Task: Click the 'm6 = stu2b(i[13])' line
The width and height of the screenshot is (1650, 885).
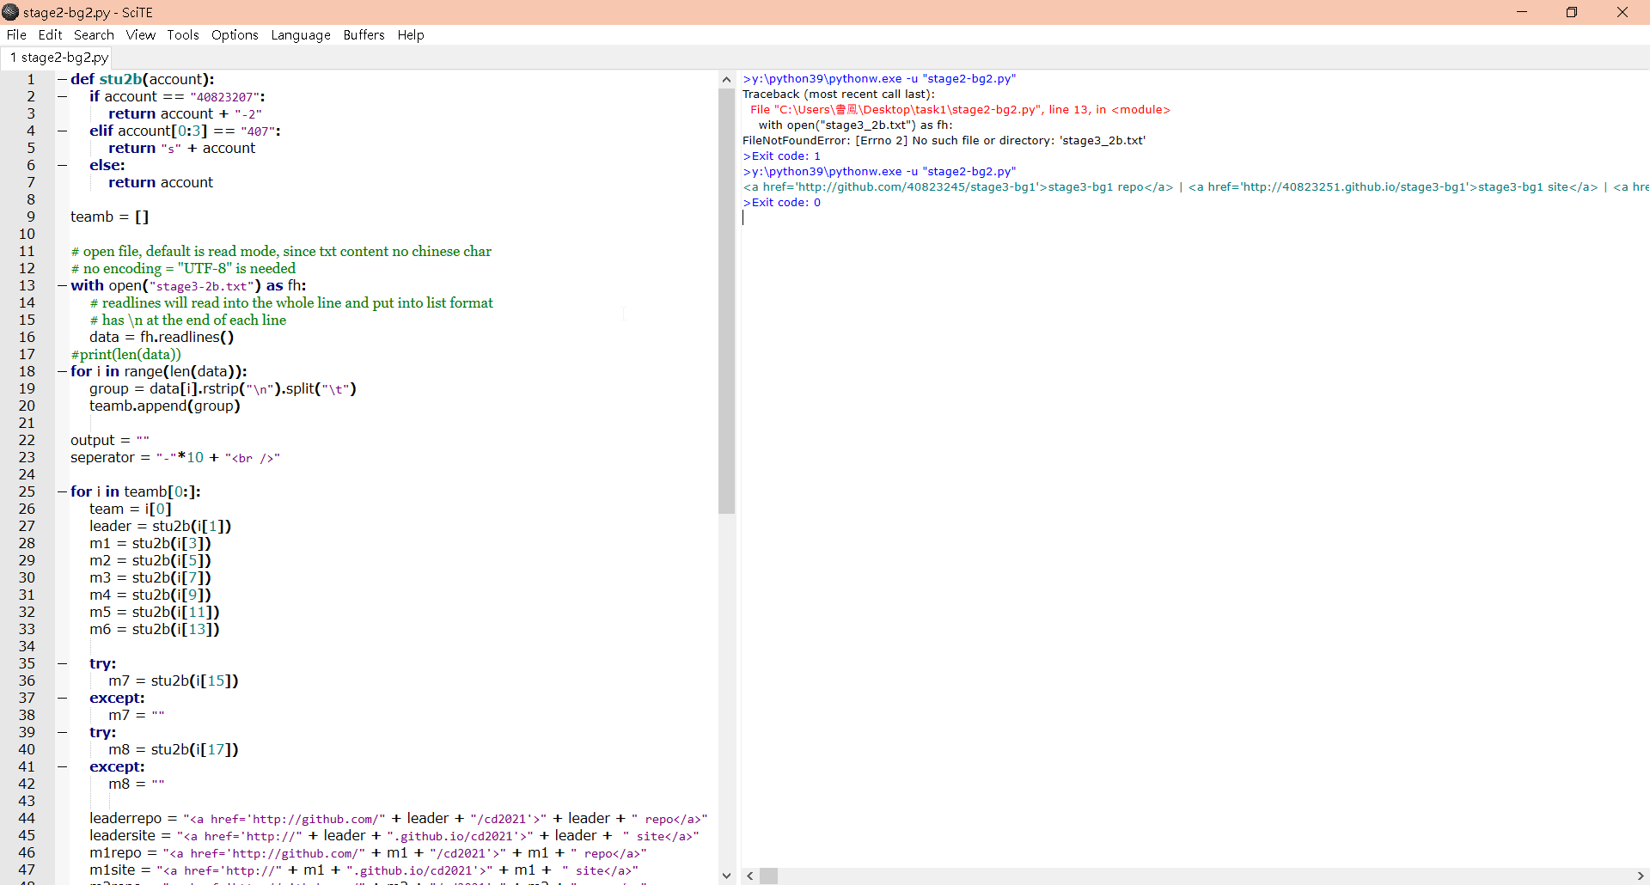Action: (155, 629)
